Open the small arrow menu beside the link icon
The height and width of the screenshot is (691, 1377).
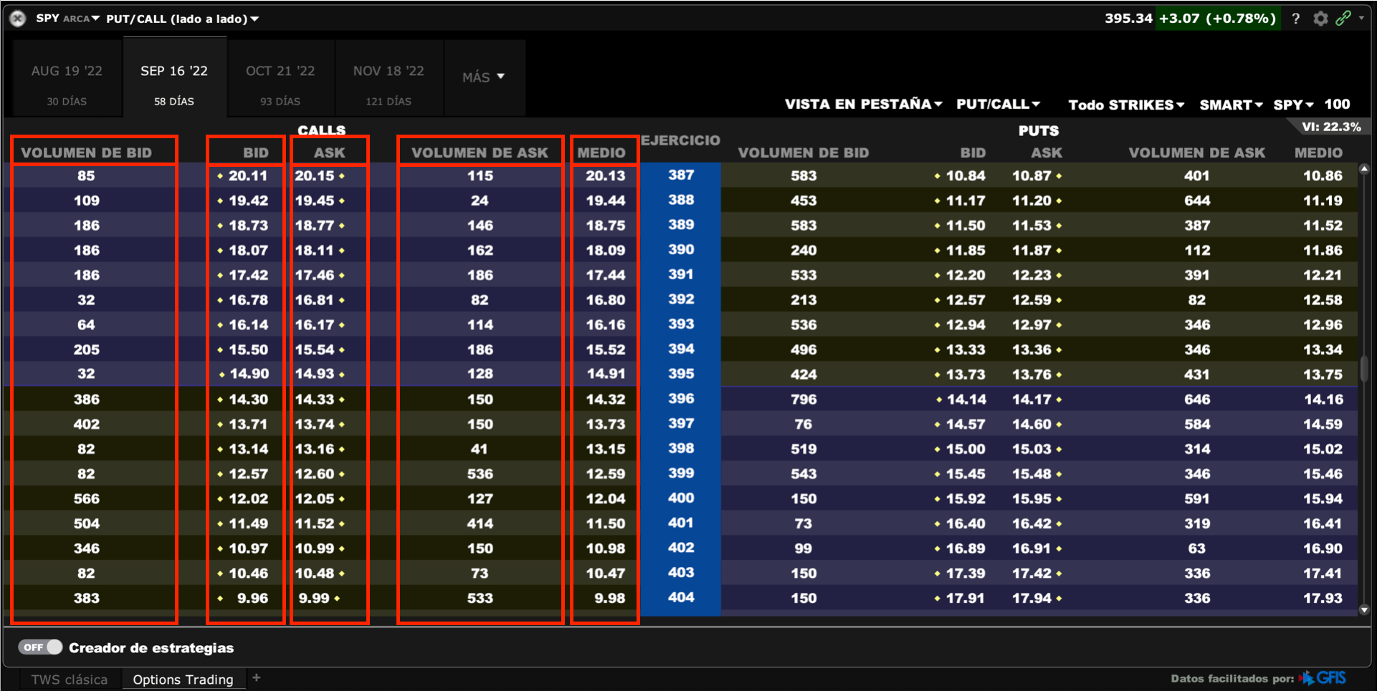pos(1361,19)
